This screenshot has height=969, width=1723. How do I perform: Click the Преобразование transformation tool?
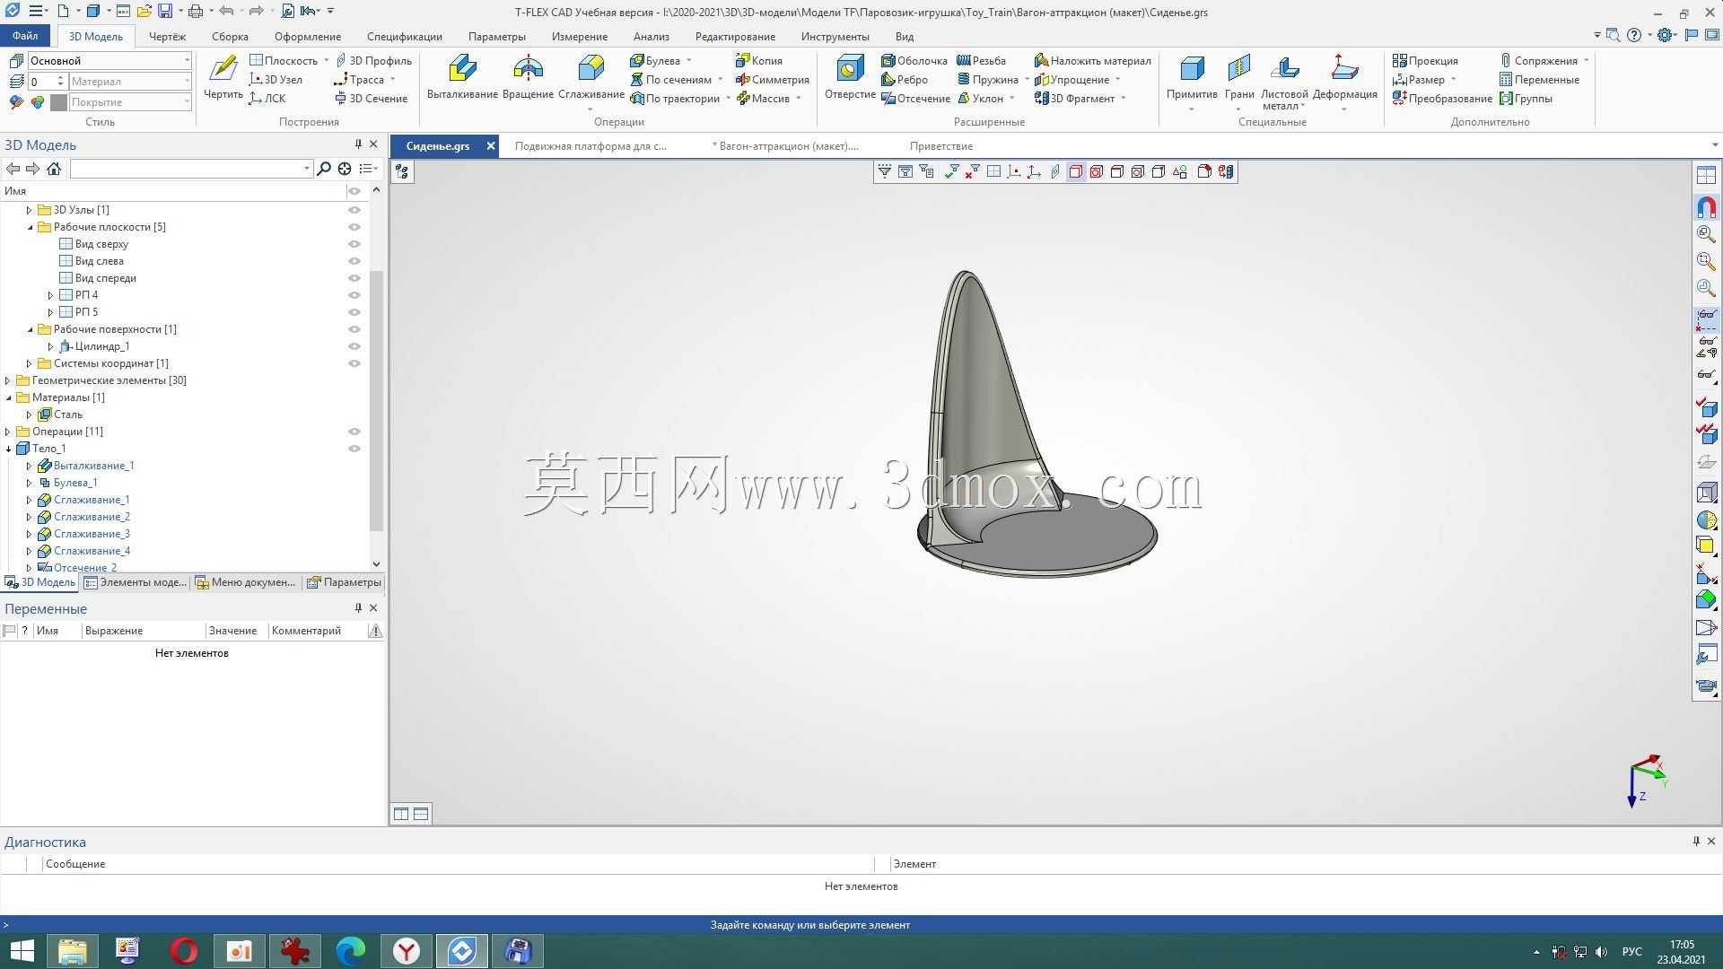(x=1442, y=99)
